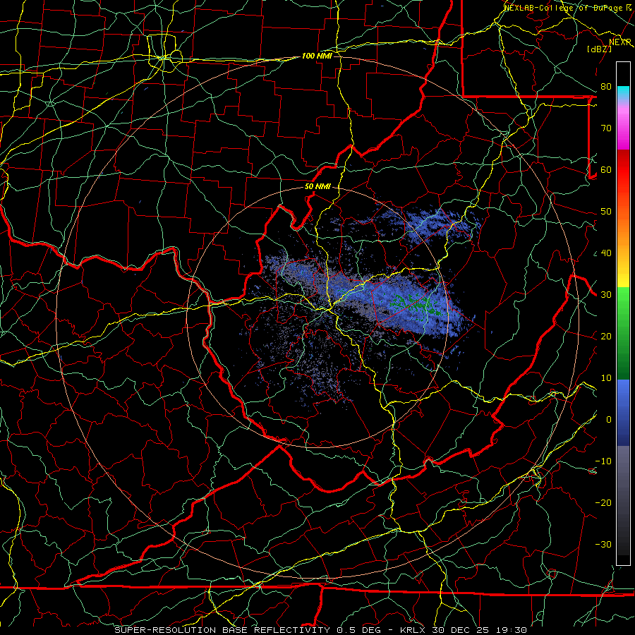Click the 70 value on dBZ scale
This screenshot has height=635, width=635.
click(606, 128)
